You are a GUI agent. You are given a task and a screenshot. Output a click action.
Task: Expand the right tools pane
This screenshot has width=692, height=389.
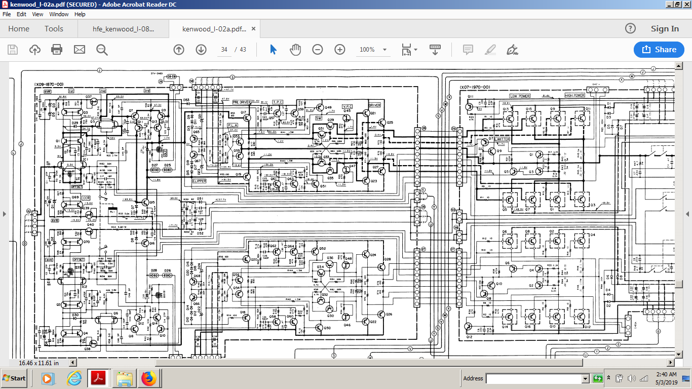click(687, 214)
